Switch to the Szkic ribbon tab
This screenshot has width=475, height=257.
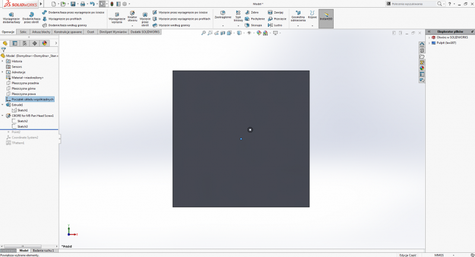(x=23, y=31)
